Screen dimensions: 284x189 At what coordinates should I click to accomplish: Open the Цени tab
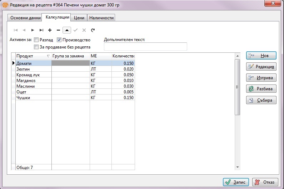click(79, 18)
